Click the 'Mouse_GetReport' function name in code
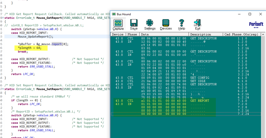This screenshot has height=138, width=266. point(49,18)
